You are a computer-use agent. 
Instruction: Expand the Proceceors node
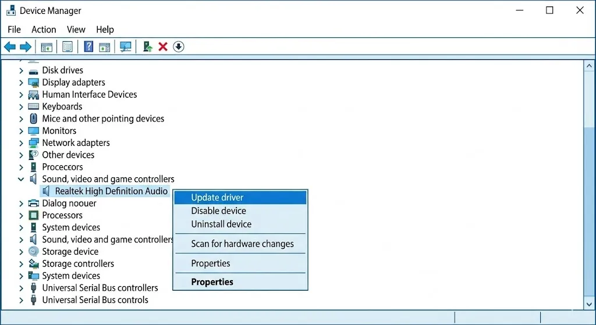point(22,167)
